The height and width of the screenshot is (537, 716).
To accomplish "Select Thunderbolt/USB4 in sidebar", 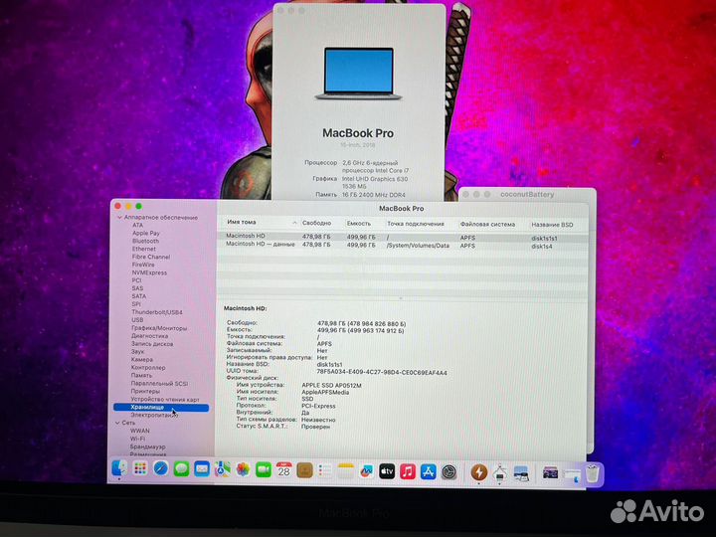I will tap(157, 312).
